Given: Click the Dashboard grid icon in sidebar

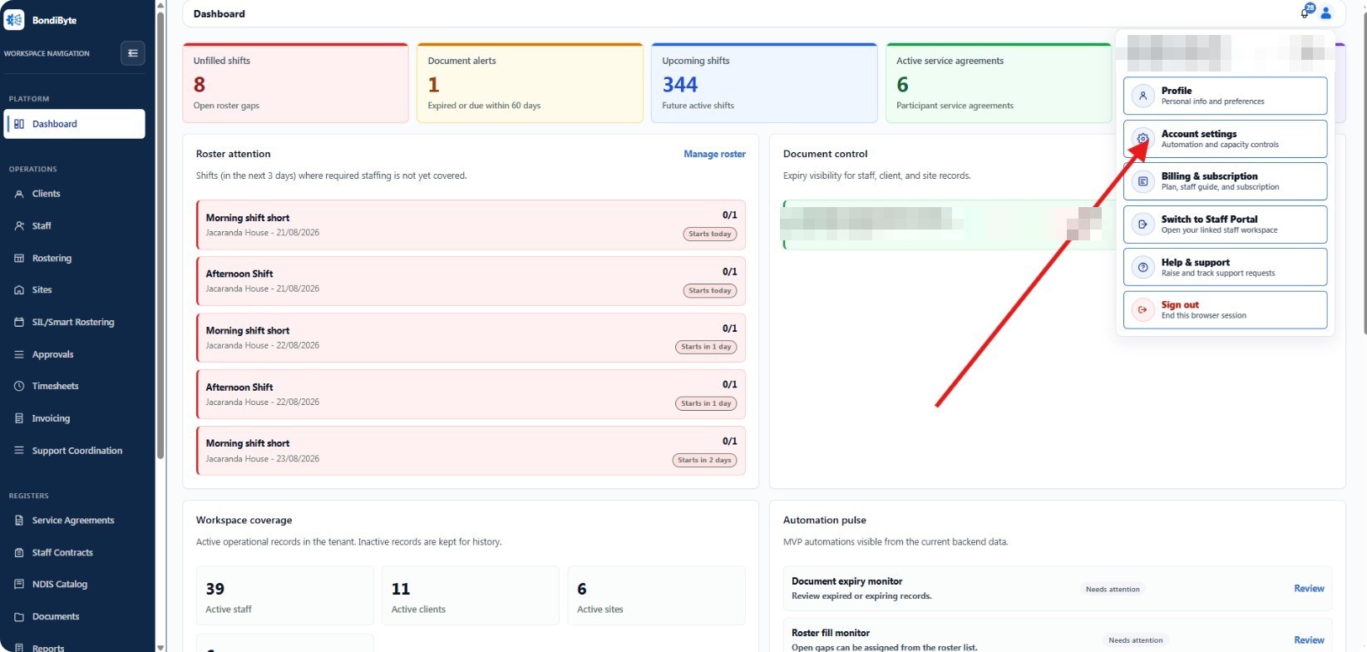Looking at the screenshot, I should tap(19, 124).
